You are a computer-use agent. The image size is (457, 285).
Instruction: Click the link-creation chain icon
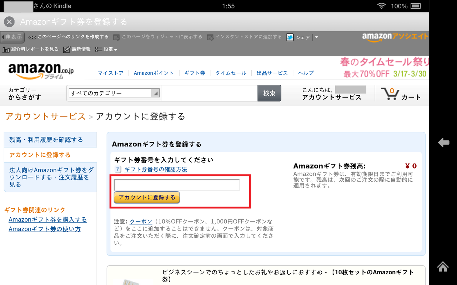32,37
